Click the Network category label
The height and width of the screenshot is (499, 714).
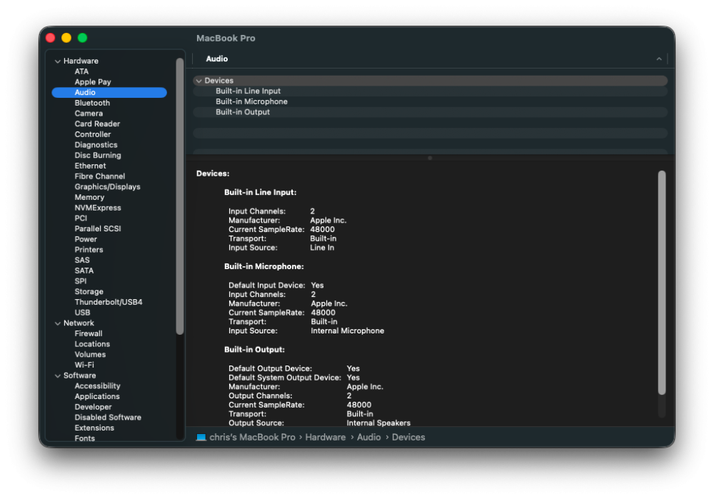coord(79,323)
